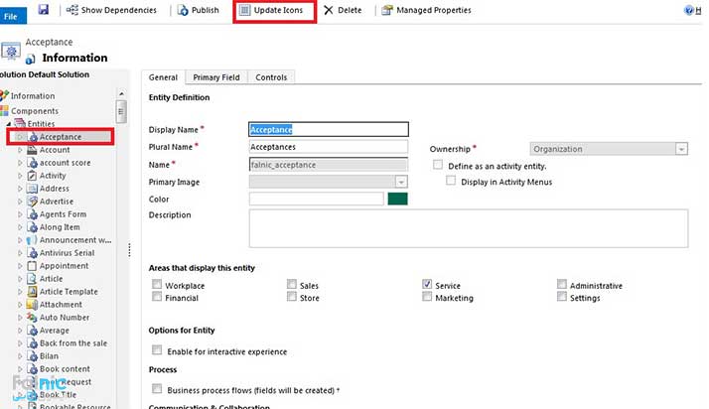The image size is (709, 409).
Task: Click the Save disk icon in the toolbar
Action: [43, 9]
